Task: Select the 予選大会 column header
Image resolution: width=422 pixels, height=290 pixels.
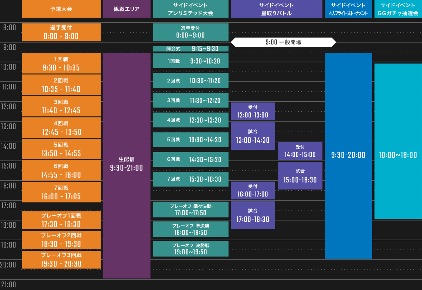Action: point(61,9)
